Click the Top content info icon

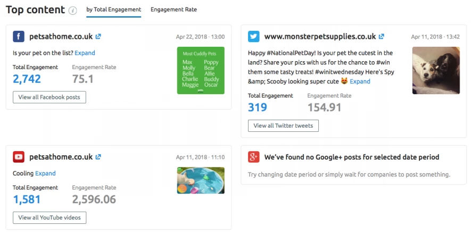(x=73, y=11)
